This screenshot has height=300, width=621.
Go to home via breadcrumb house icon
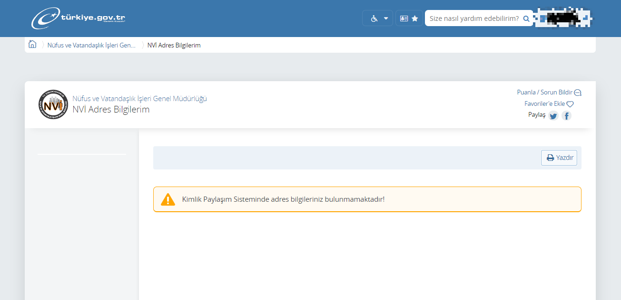32,45
